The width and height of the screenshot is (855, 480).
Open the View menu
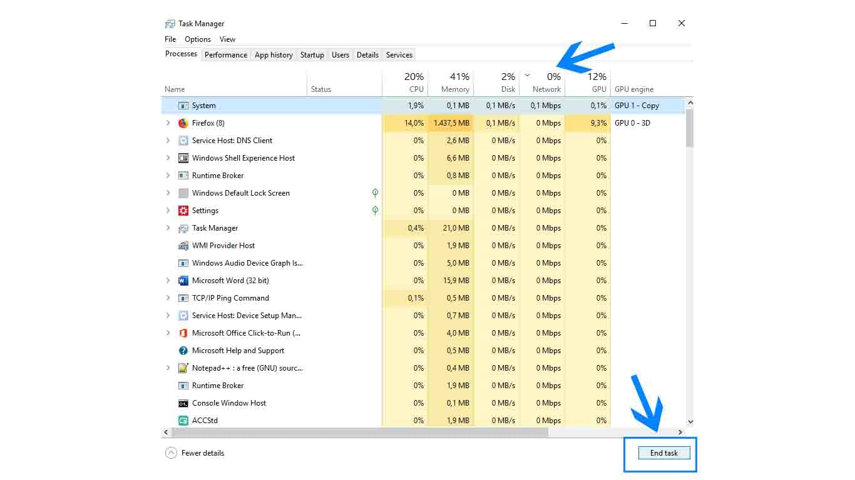point(227,39)
